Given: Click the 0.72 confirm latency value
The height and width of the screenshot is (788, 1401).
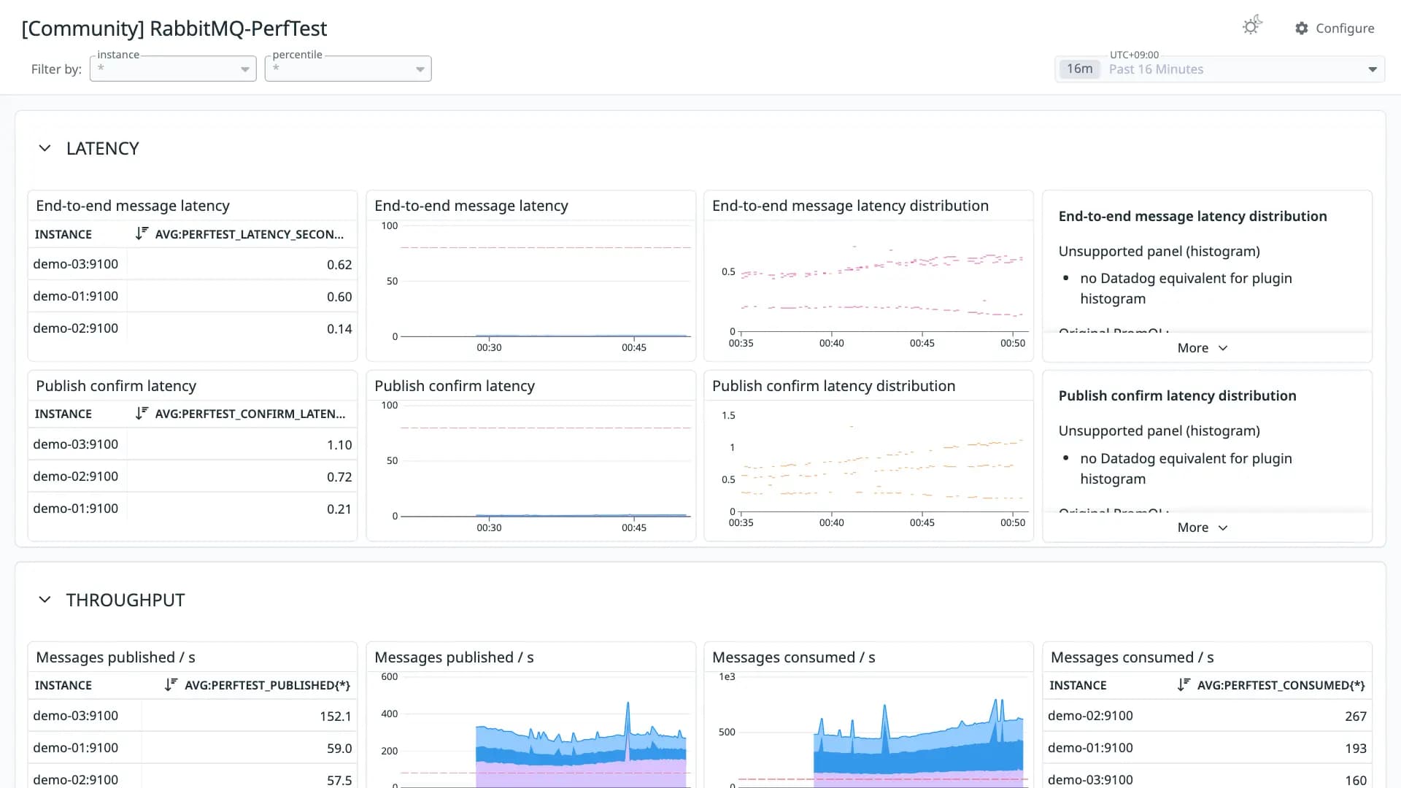Looking at the screenshot, I should (x=339, y=477).
